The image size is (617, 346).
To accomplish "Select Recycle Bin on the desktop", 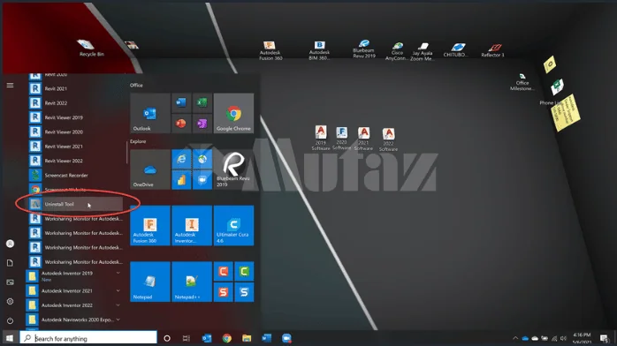I will tap(90, 49).
